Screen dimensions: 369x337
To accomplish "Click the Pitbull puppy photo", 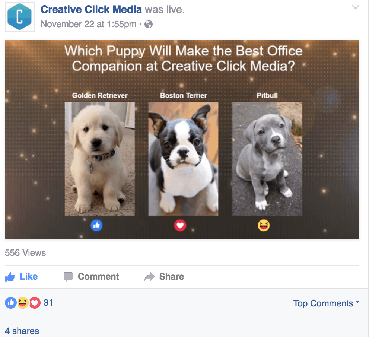I will click(267, 159).
